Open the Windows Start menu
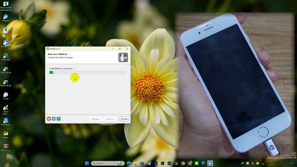 pos(87,163)
